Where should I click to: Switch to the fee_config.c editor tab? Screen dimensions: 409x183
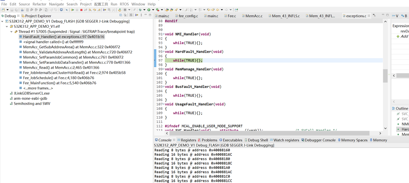pos(186,16)
